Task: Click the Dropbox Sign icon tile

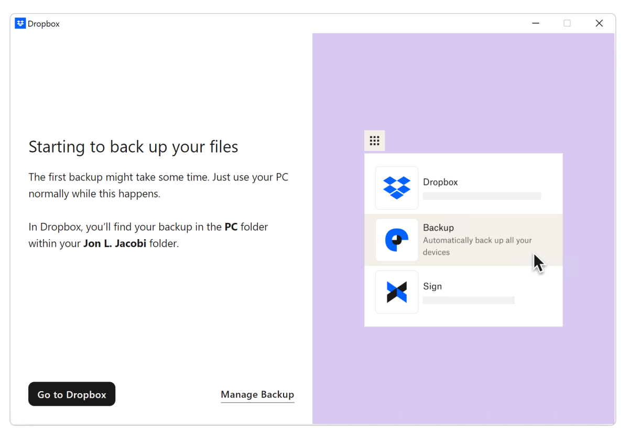Action: coord(397,292)
